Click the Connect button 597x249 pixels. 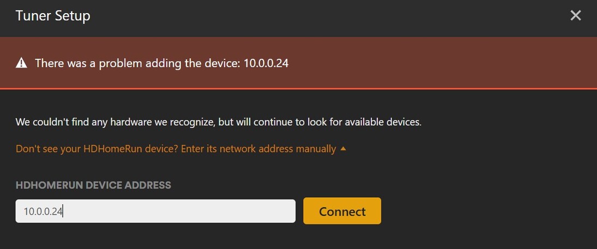coord(342,211)
